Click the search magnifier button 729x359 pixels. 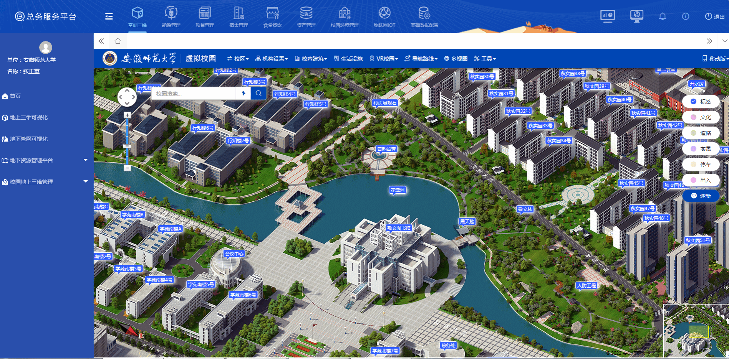(258, 93)
